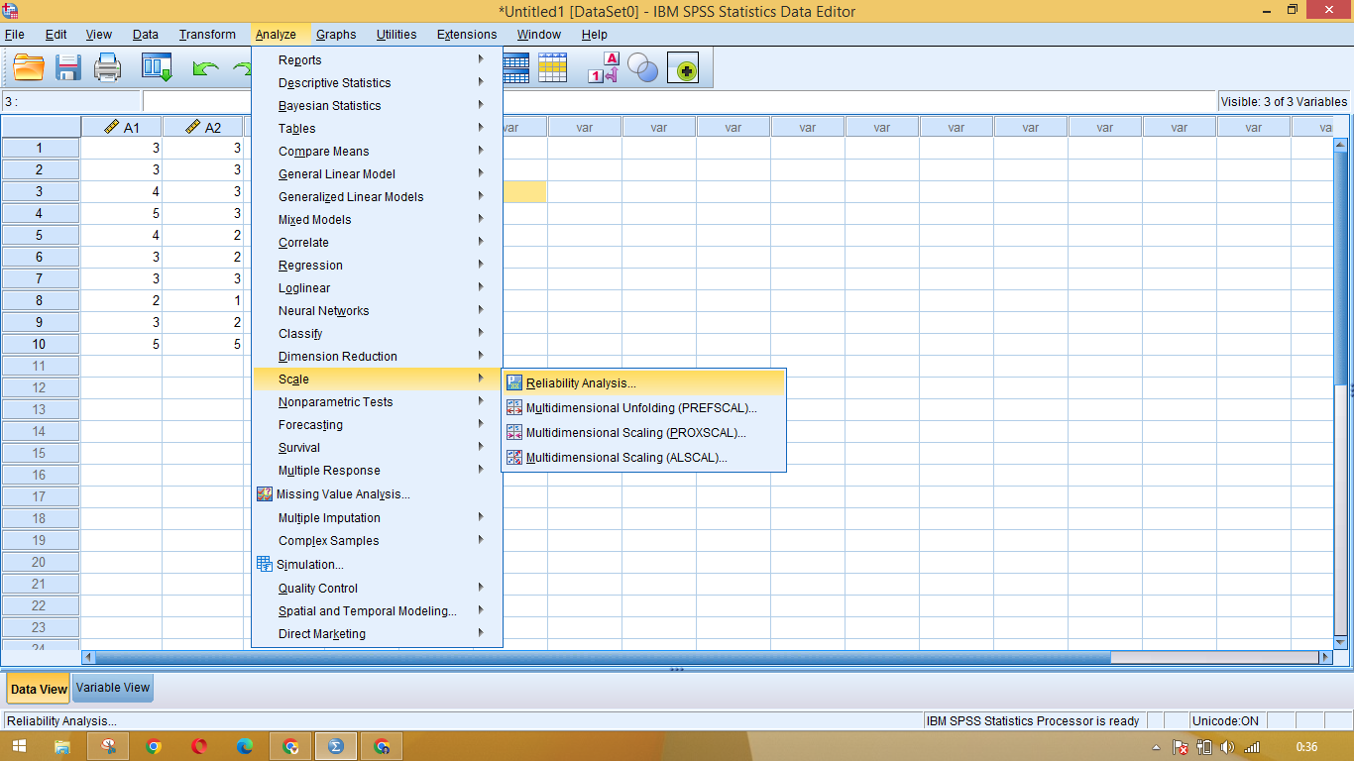Open the Utilities menu

[396, 34]
